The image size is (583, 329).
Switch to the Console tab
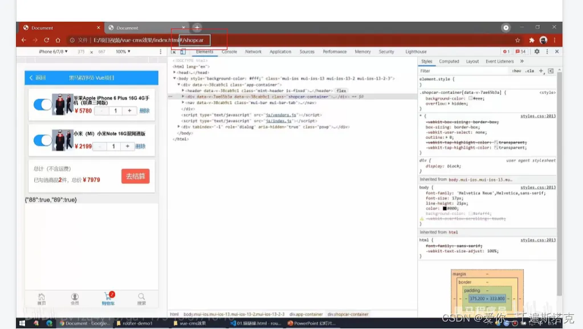tap(229, 52)
